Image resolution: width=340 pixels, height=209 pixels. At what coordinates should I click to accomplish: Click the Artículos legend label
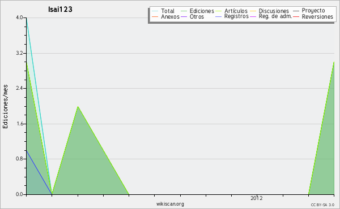(x=236, y=11)
